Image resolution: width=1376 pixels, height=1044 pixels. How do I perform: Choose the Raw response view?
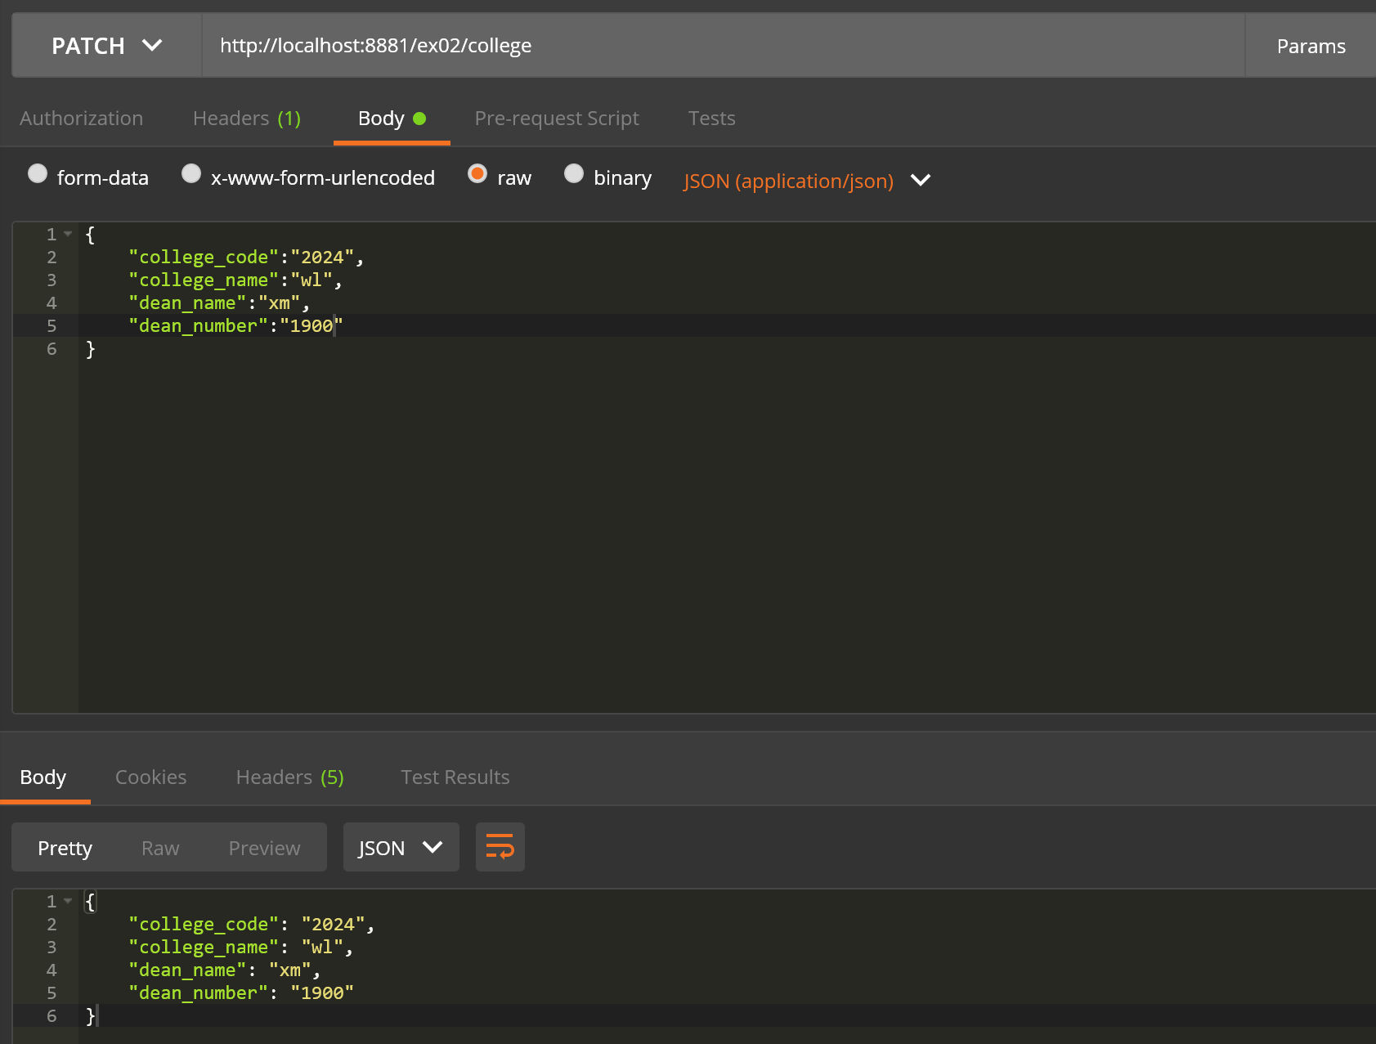coord(160,848)
